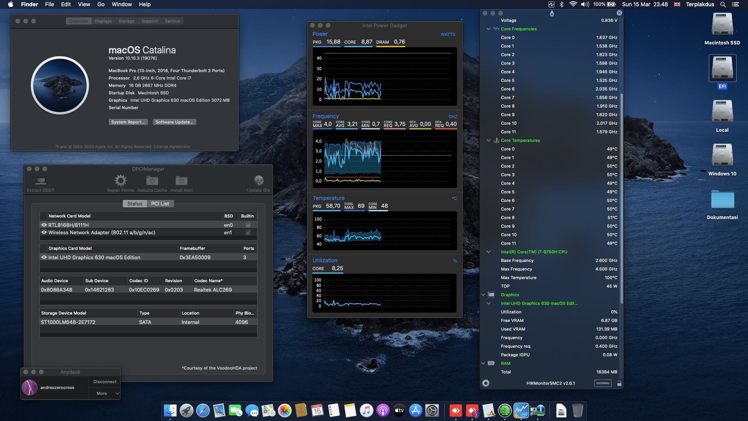Open the Finder Window menu
The width and height of the screenshot is (748, 421).
click(122, 4)
